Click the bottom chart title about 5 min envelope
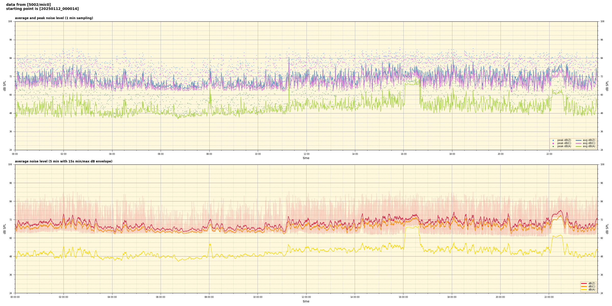The height and width of the screenshot is (306, 612). (63, 161)
